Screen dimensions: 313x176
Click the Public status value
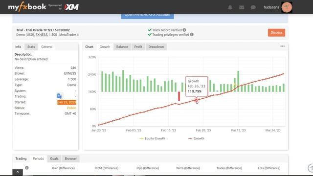pos(71,108)
